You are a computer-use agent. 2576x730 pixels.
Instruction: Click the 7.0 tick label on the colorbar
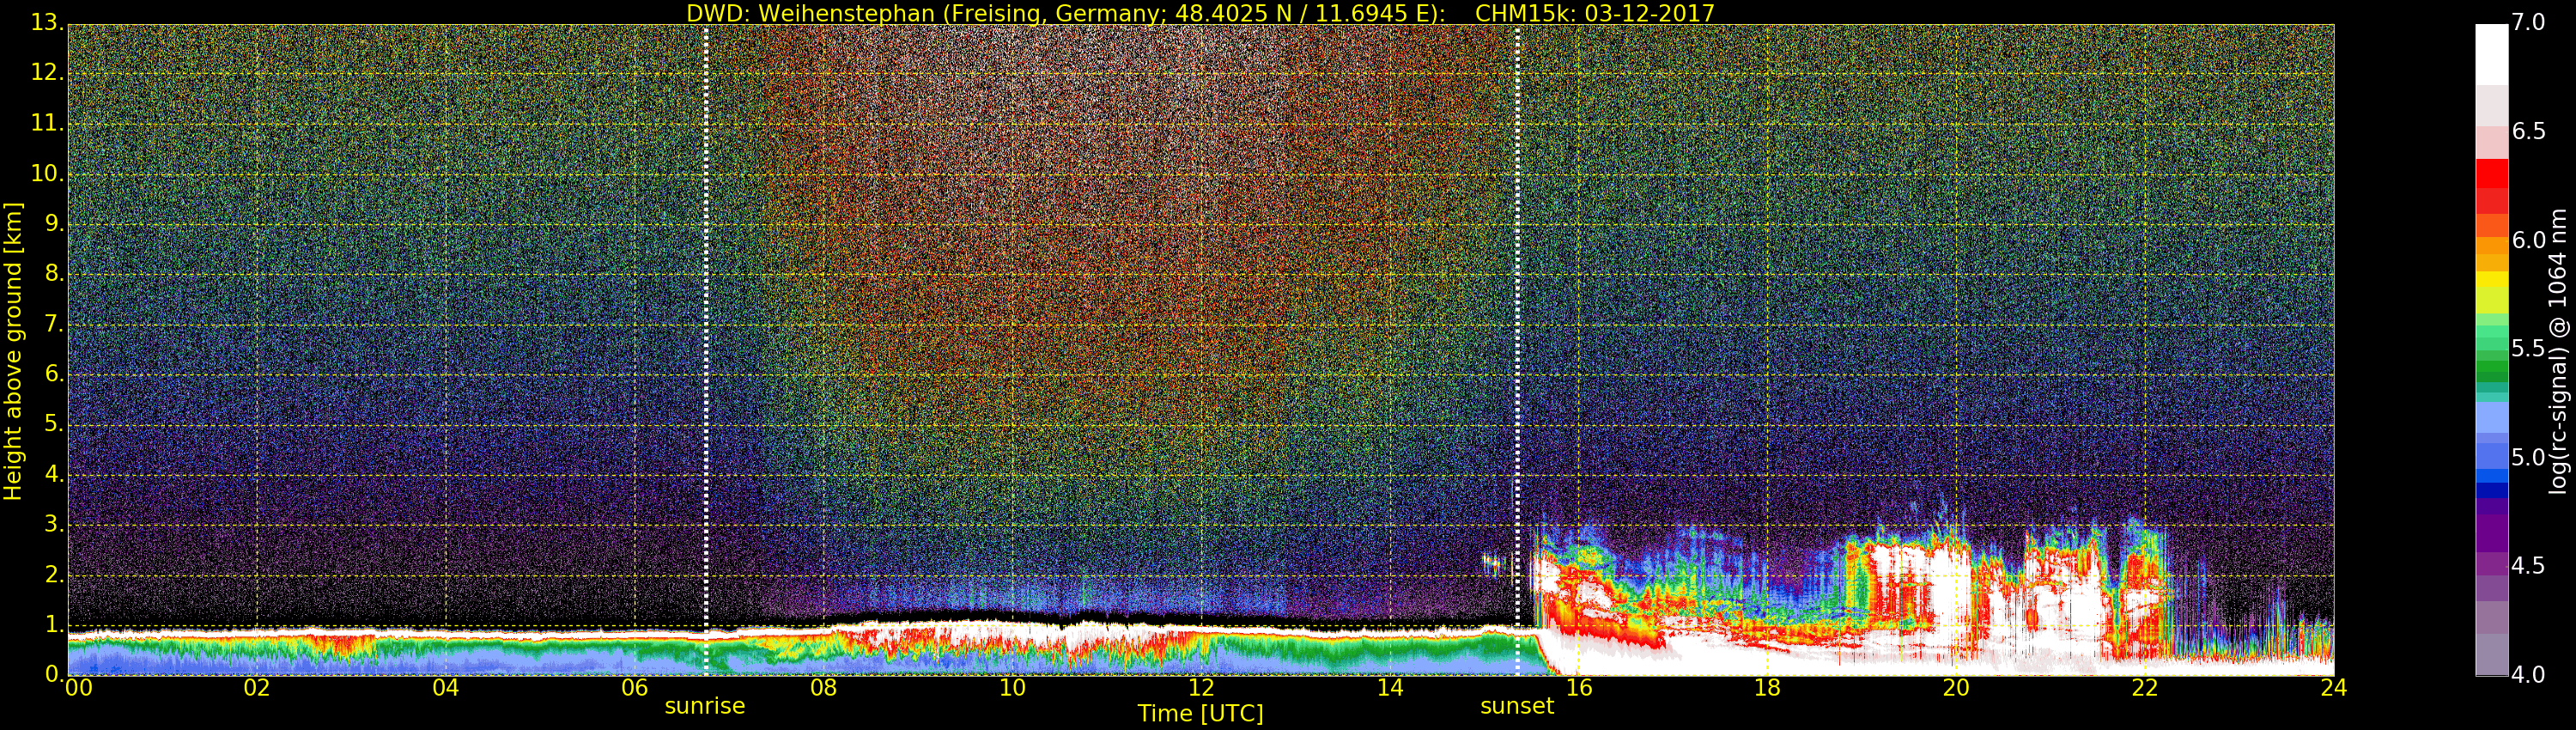click(2528, 23)
